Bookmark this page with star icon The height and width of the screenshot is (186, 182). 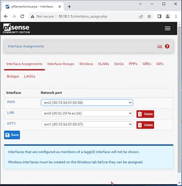(x=149, y=16)
